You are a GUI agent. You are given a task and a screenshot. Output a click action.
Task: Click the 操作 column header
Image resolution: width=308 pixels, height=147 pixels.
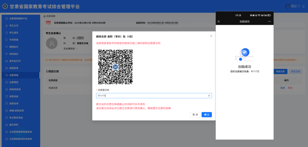tap(286, 80)
